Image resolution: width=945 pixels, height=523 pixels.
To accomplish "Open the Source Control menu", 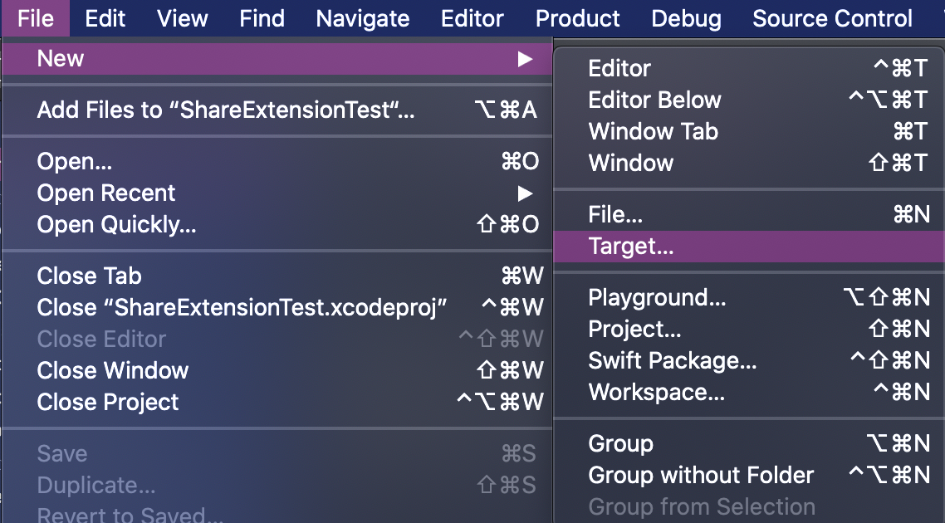I will pyautogui.click(x=832, y=18).
